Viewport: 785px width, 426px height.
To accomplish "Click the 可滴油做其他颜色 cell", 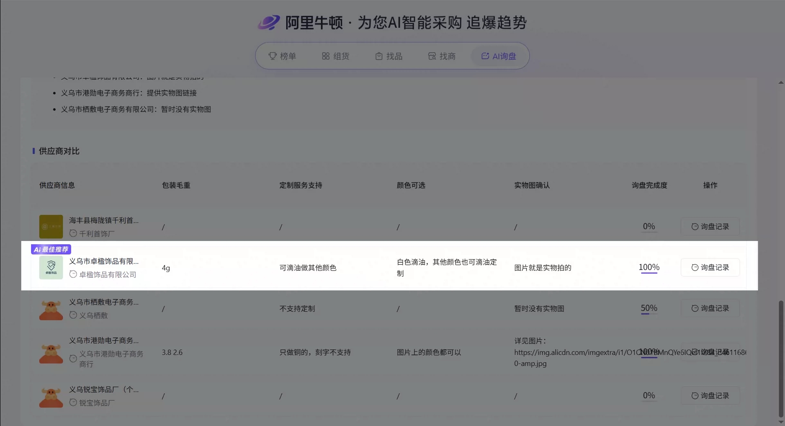I will 308,268.
